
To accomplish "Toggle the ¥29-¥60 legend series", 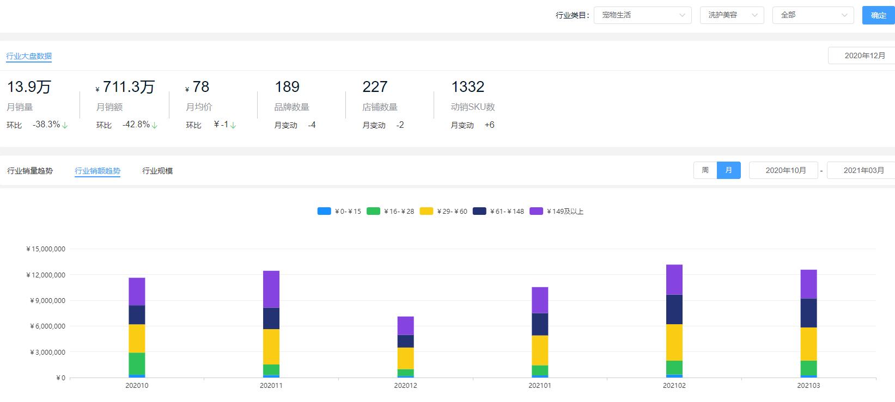I will (x=443, y=211).
